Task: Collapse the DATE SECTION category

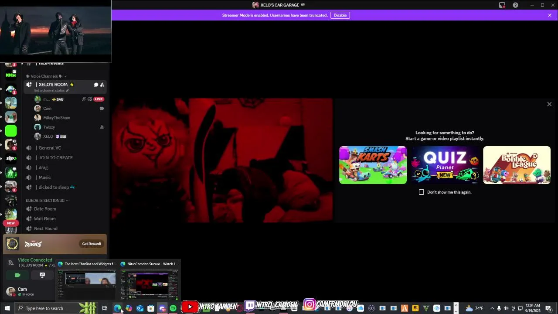Action: point(47,200)
